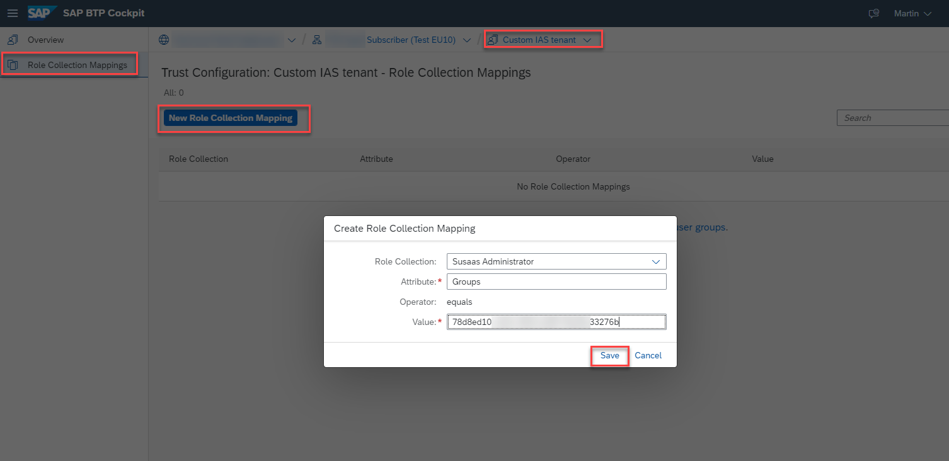Click the Custom IAS tenant breadcrumb icon
Screen dimensions: 949x461
coord(493,40)
